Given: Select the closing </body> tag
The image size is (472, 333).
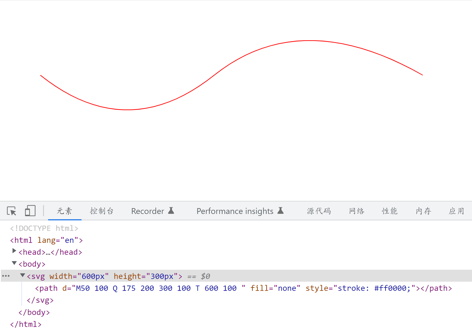Looking at the screenshot, I should (34, 312).
